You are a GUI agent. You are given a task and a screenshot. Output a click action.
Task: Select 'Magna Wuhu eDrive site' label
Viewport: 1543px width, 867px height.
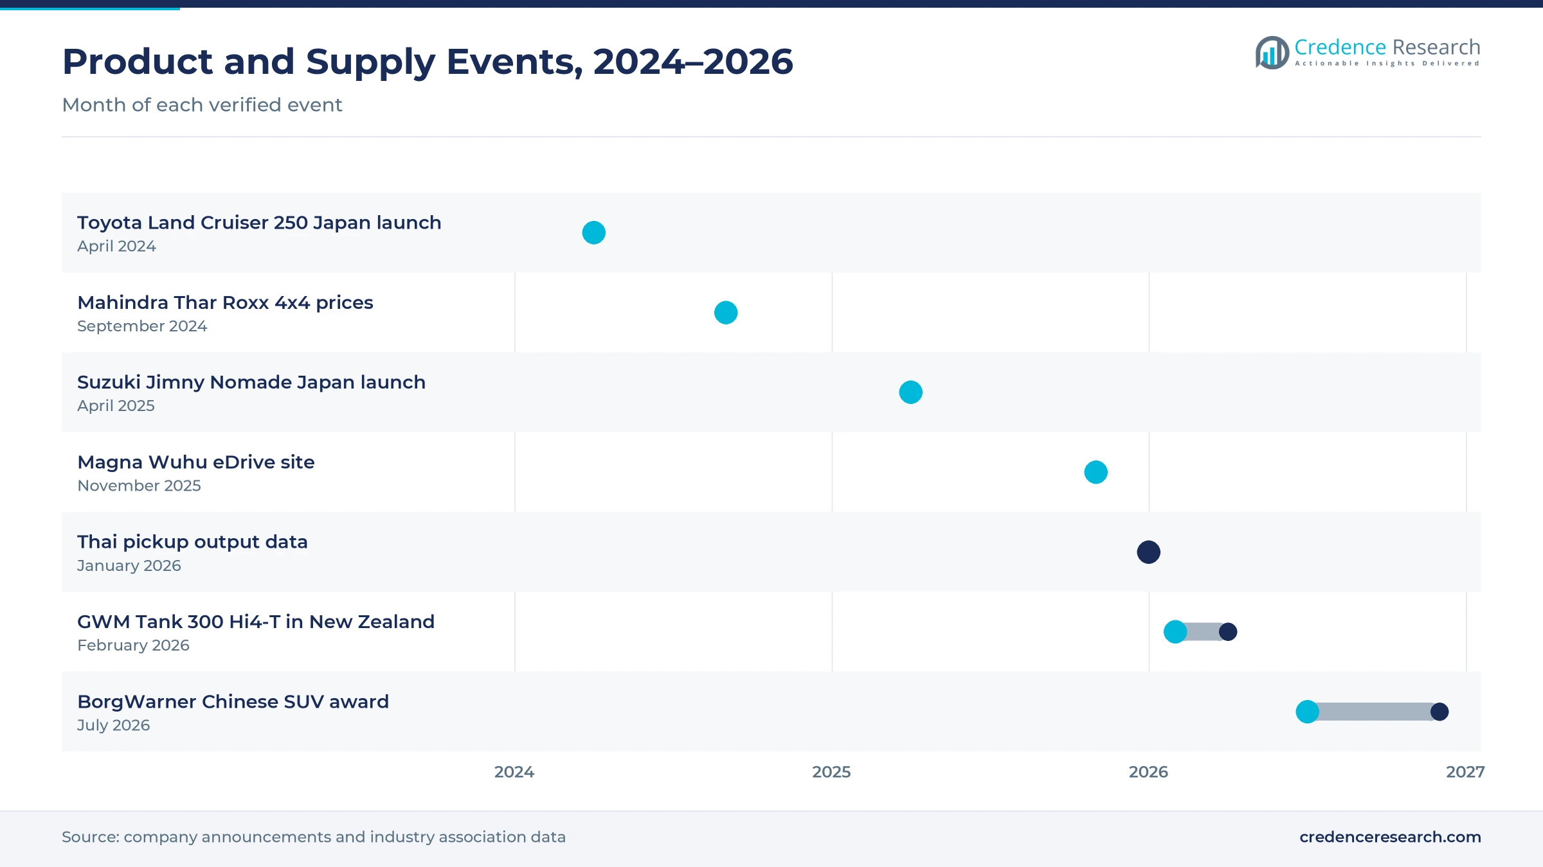196,462
